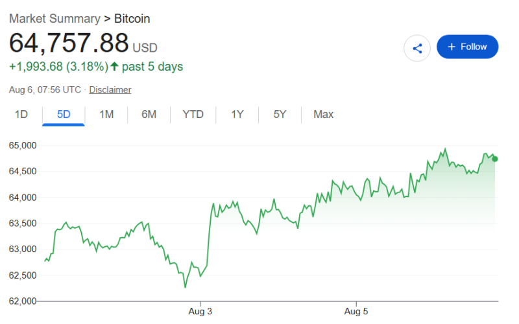The image size is (519, 324).
Task: Click the USD currency label
Action: click(x=145, y=48)
